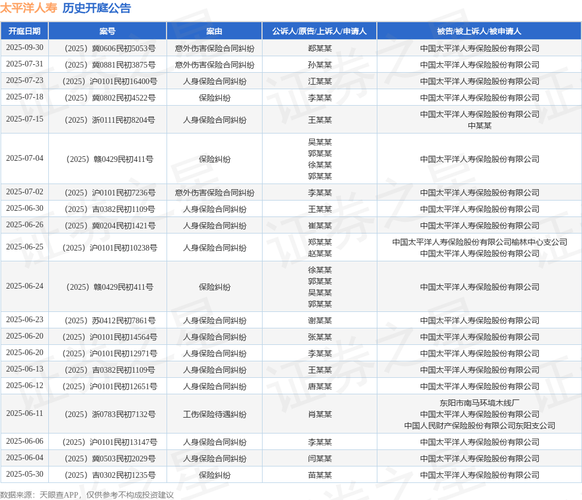Screen dimensions: 582x500
Task: Click date cell 2025-07-02
Action: (24, 192)
